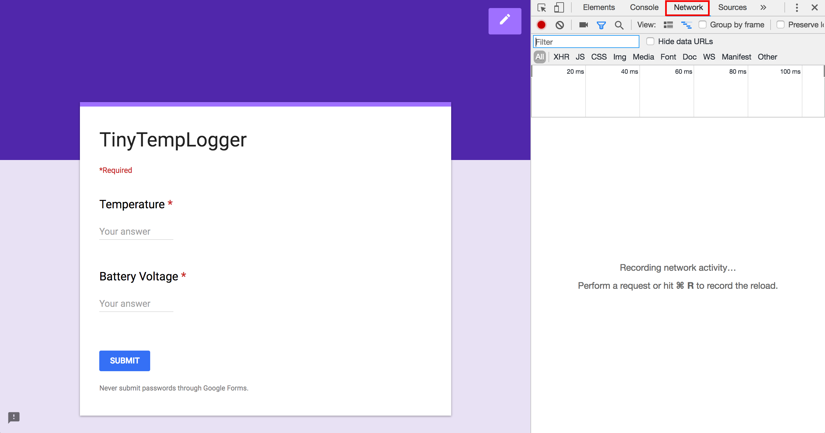
Task: Report abuse on this form
Action: coord(14,418)
